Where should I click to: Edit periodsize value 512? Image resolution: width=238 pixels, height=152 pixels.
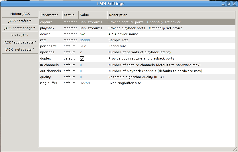pyautogui.click(x=83, y=46)
